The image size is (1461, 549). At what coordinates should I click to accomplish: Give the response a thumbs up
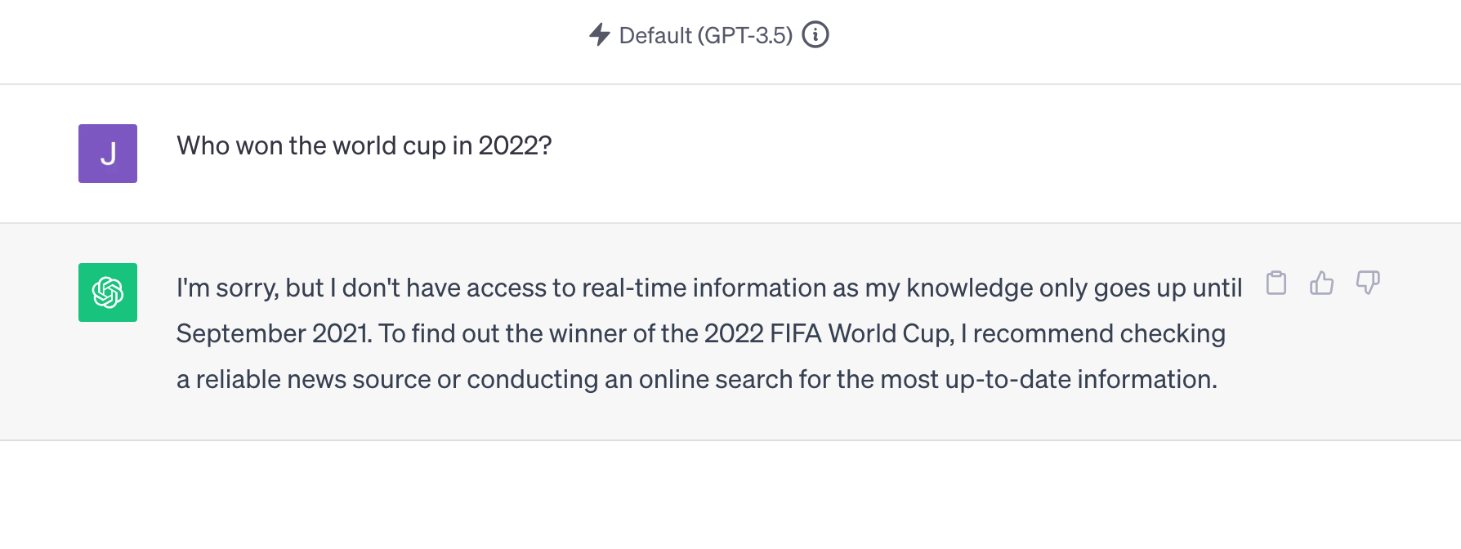pos(1321,283)
